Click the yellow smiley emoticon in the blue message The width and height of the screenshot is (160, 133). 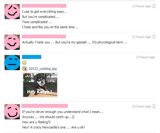click(x=24, y=63)
